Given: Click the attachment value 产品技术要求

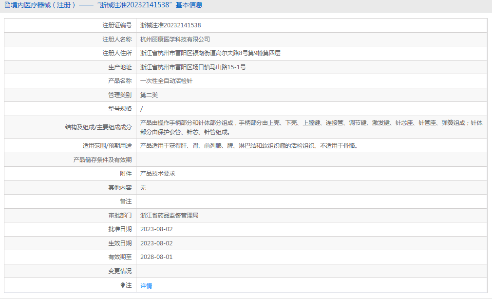Looking at the screenshot, I should (158, 173).
